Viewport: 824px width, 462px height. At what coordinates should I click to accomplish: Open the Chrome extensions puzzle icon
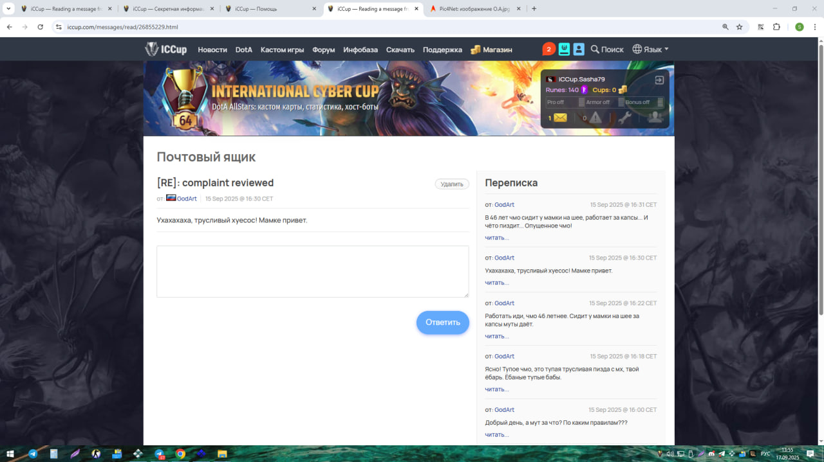(776, 27)
